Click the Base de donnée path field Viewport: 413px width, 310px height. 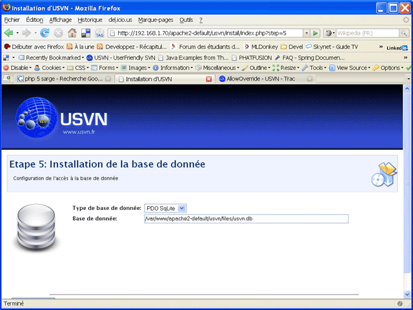pyautogui.click(x=247, y=219)
